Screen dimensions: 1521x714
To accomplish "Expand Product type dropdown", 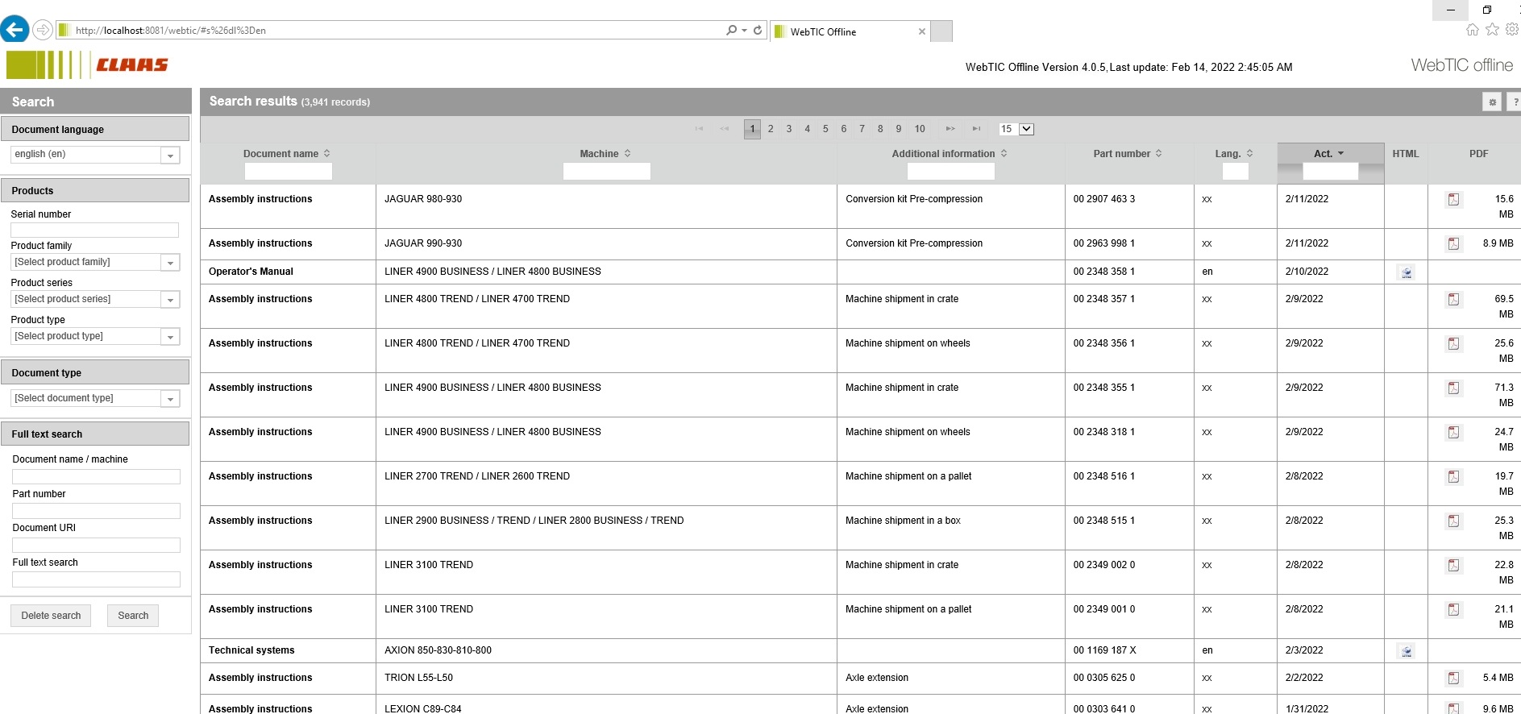I will 170,337.
